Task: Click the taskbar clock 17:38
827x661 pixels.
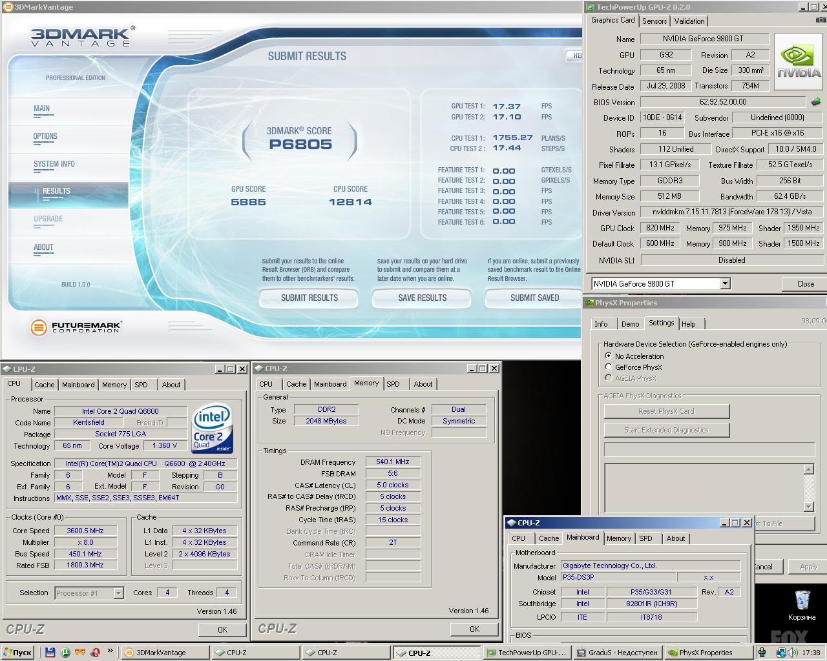Action: 811,653
